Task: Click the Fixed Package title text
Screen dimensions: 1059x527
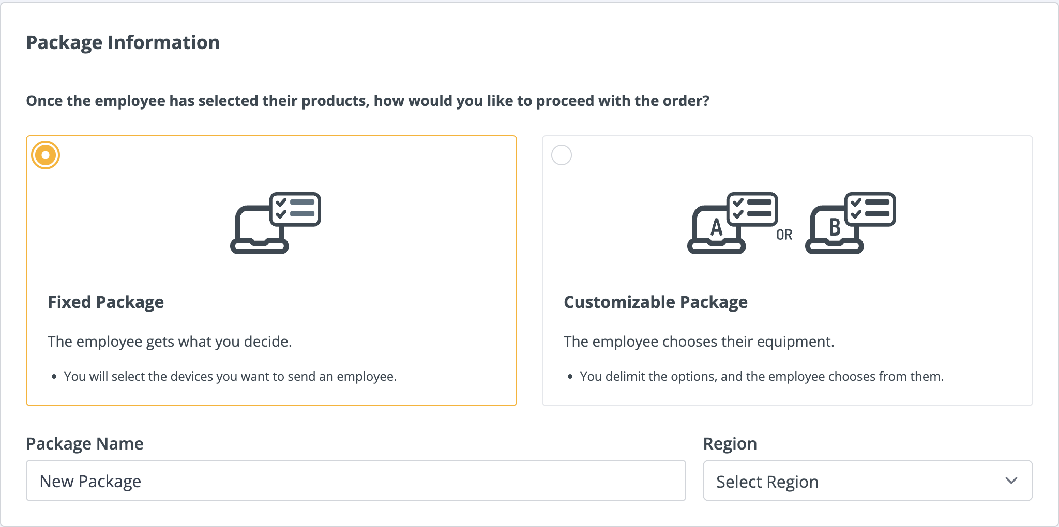Action: click(105, 302)
